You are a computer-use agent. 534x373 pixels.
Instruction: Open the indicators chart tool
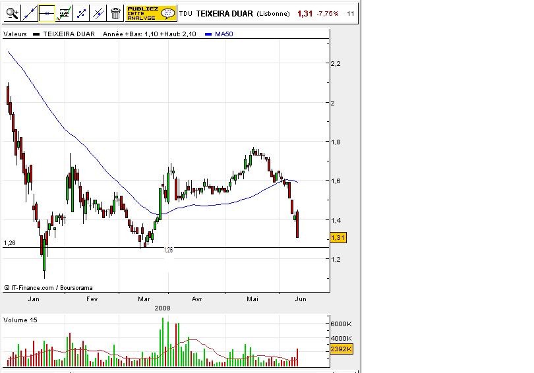(64, 14)
